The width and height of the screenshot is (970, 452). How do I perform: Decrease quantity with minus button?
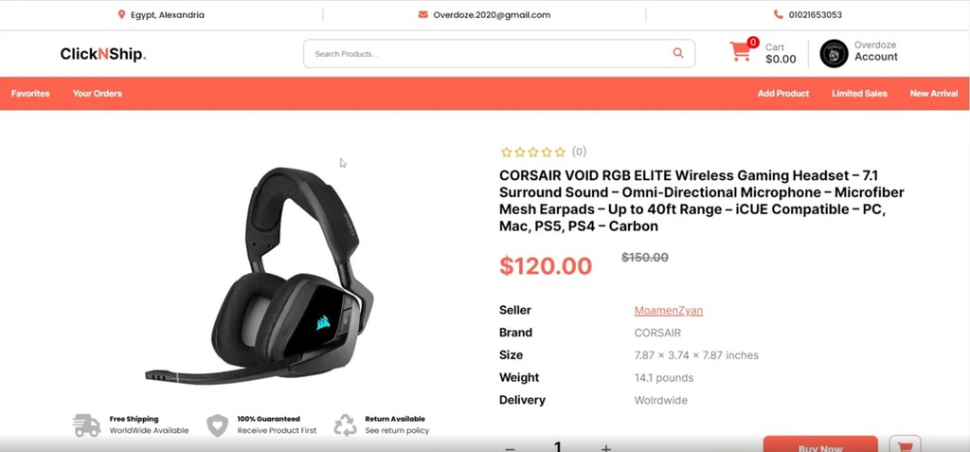tap(510, 448)
